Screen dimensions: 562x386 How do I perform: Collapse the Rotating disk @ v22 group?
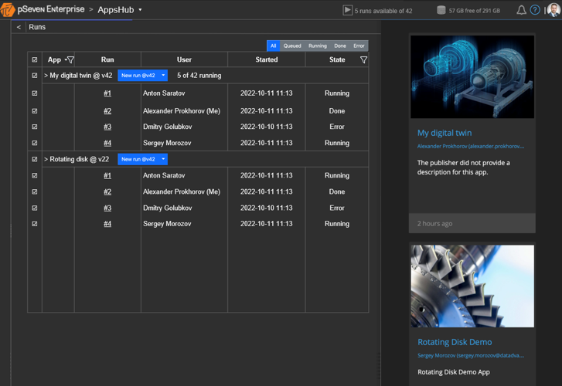46,159
